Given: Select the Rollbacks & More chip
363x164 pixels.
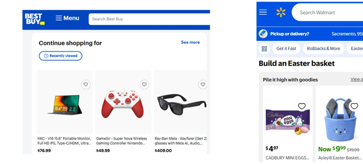Looking at the screenshot, I should (x=323, y=49).
